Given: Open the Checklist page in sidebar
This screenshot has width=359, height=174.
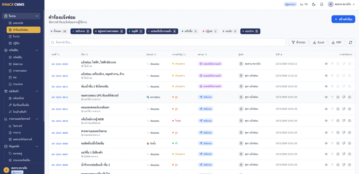Looking at the screenshot, I should point(18,84).
